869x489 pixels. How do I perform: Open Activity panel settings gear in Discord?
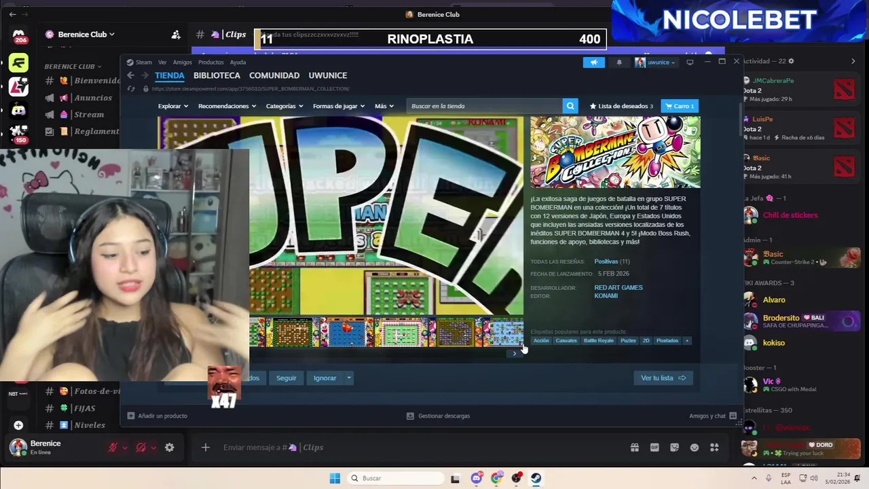(791, 61)
